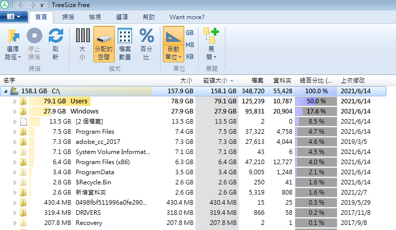Click the adobe_cc_2017 folder icon

(23, 142)
